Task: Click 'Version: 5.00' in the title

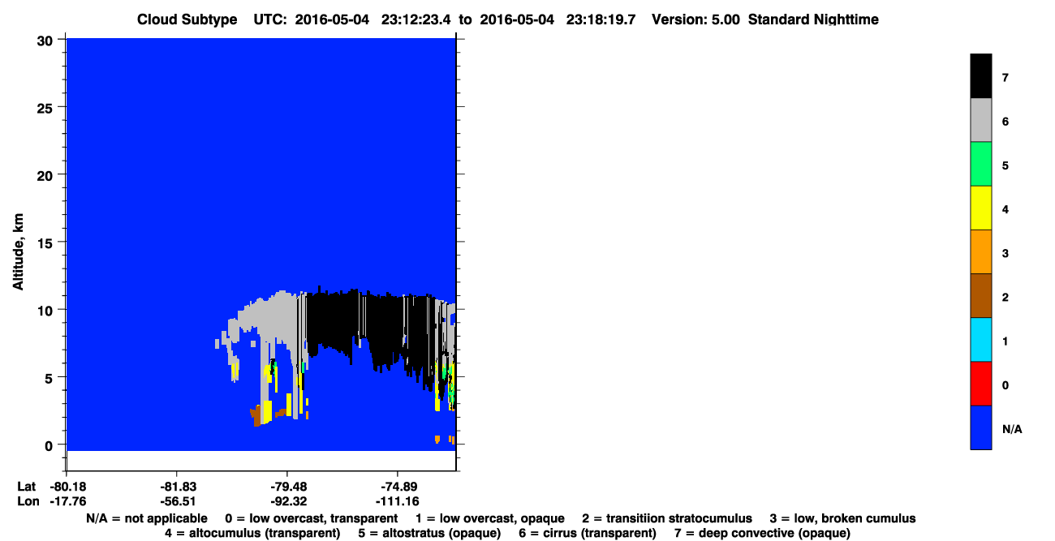Action: (695, 19)
